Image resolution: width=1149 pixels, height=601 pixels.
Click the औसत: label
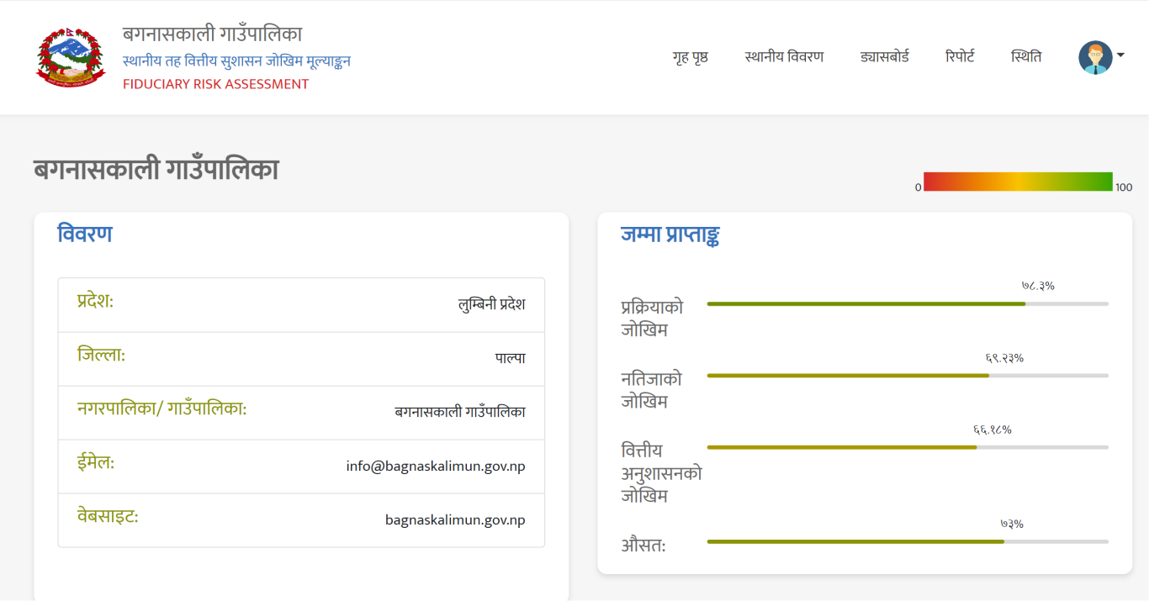click(643, 546)
